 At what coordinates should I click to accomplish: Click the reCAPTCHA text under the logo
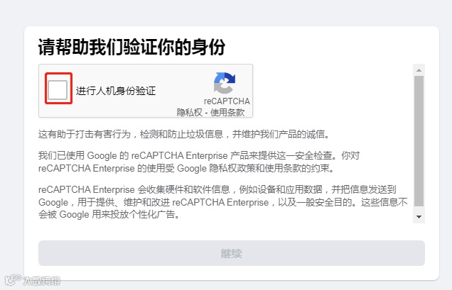pyautogui.click(x=227, y=101)
